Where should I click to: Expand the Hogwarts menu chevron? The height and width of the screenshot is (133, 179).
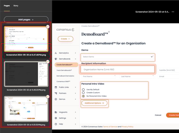(x=76, y=112)
